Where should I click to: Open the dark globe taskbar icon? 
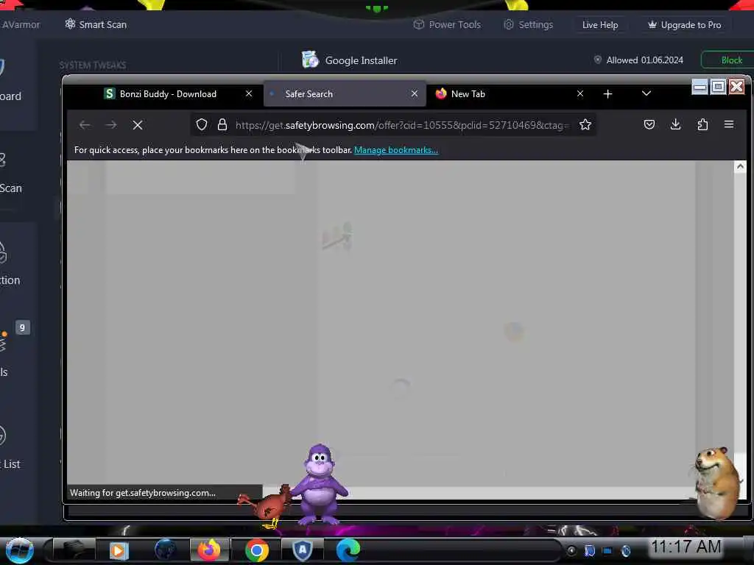165,550
